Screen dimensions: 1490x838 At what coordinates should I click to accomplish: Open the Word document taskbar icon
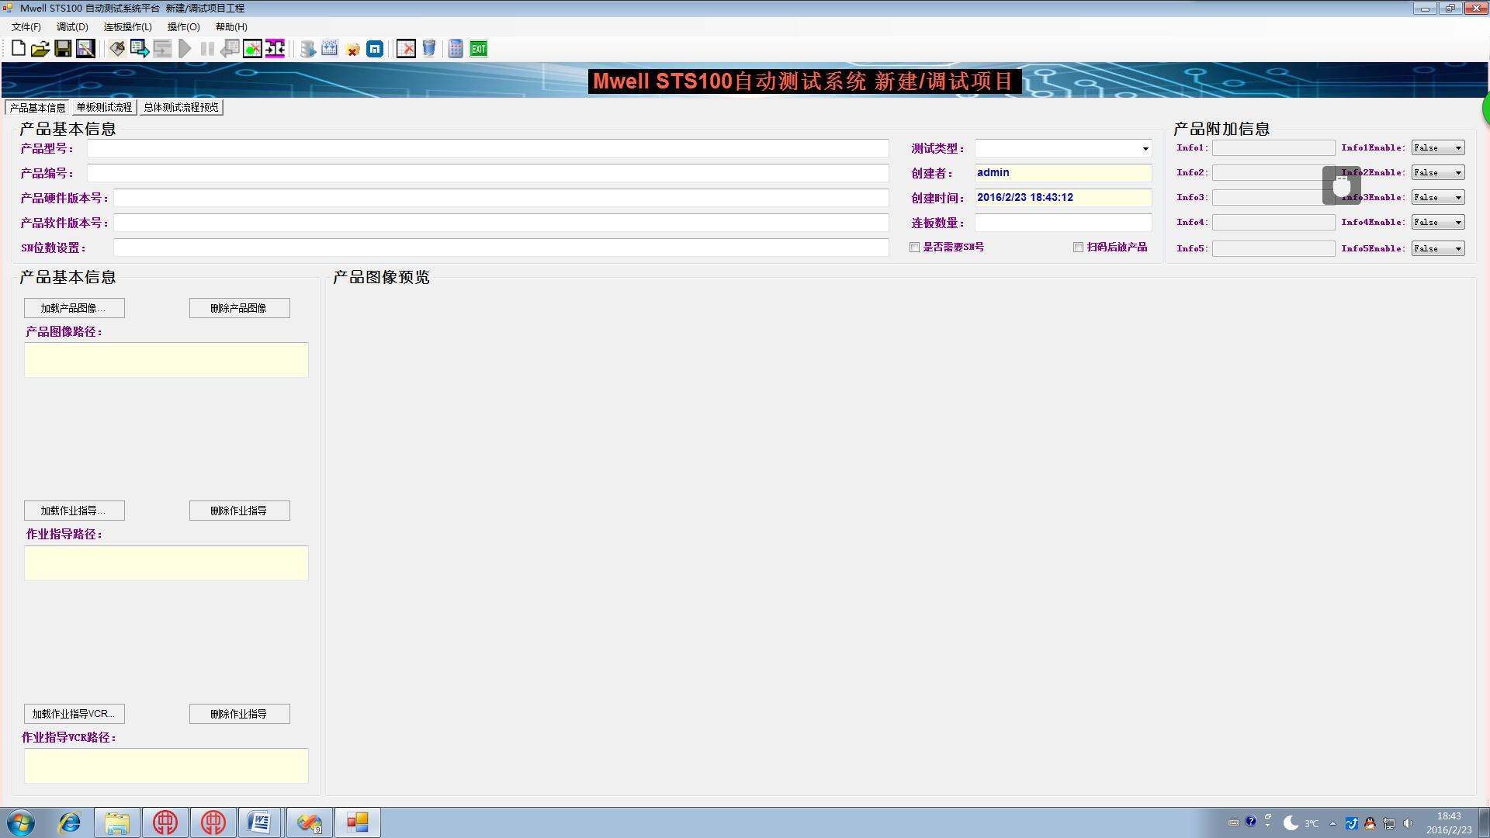(258, 822)
